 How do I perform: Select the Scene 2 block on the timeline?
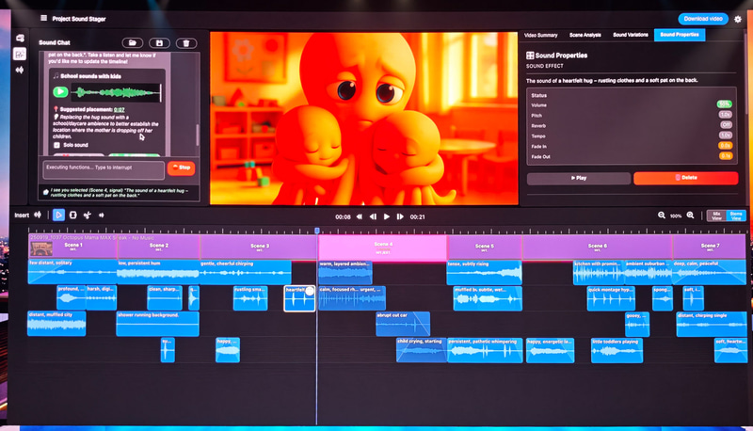[159, 247]
